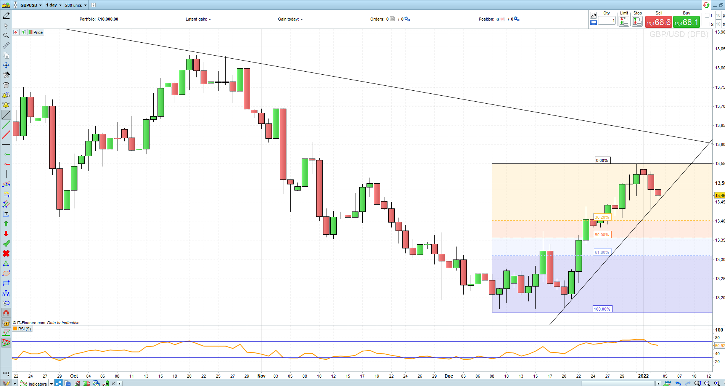
Task: Select the rectangle shape drawing tool
Action: (6, 283)
